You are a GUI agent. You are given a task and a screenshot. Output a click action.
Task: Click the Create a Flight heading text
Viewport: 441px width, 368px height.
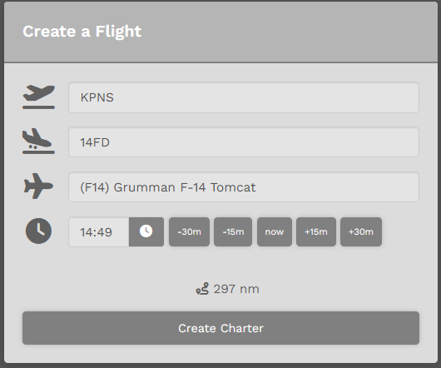(x=82, y=32)
